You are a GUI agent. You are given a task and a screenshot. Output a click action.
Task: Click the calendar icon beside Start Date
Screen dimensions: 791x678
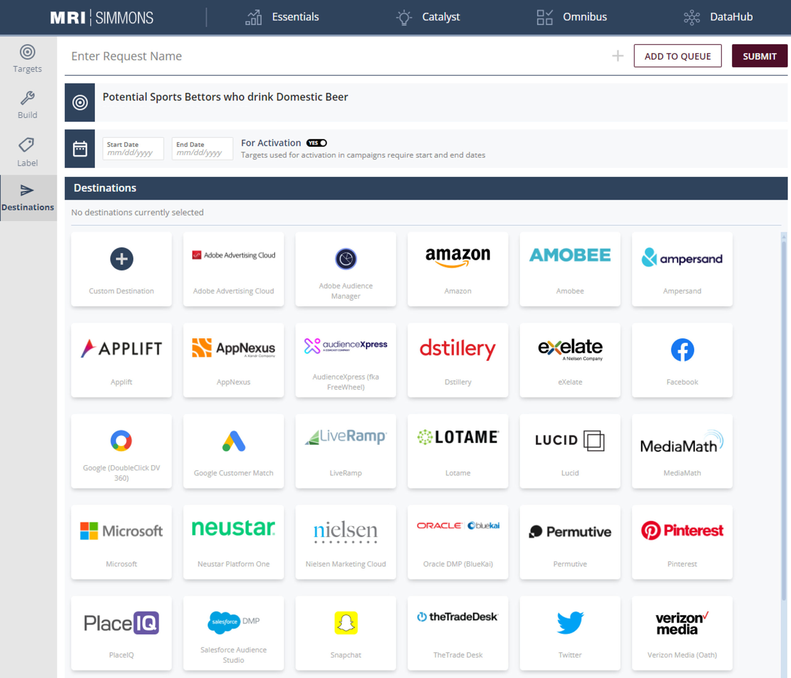(80, 149)
